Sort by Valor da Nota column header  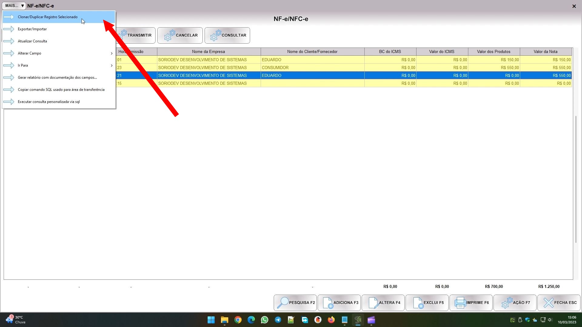(x=545, y=51)
